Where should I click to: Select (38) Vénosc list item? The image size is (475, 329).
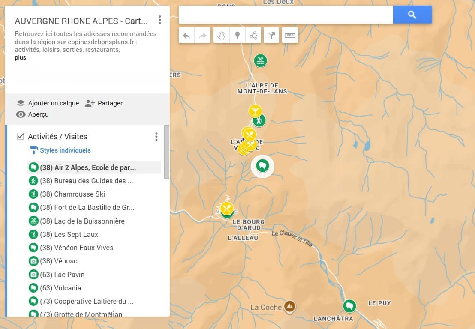click(x=94, y=261)
